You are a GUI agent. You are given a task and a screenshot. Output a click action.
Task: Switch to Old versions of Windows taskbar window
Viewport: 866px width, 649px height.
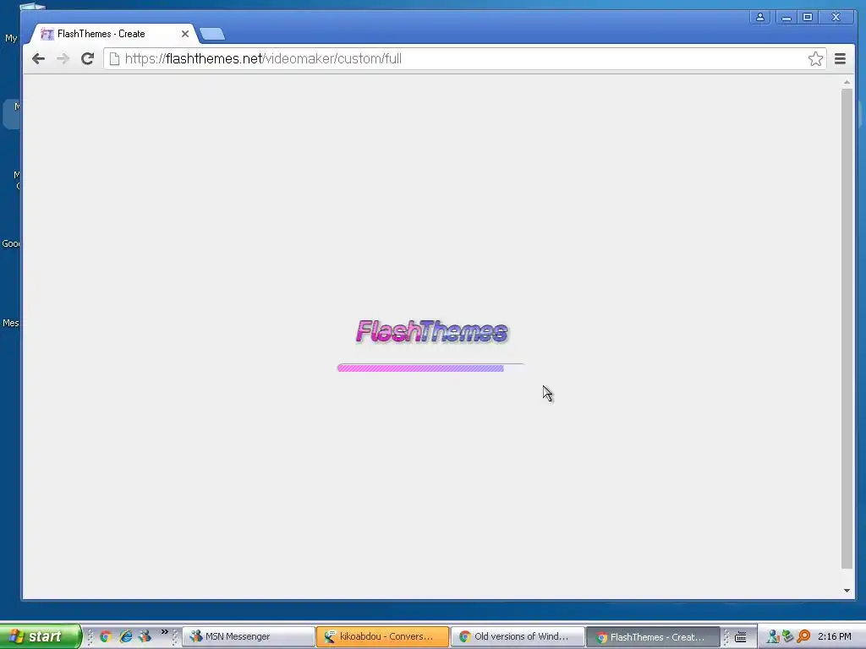point(518,636)
